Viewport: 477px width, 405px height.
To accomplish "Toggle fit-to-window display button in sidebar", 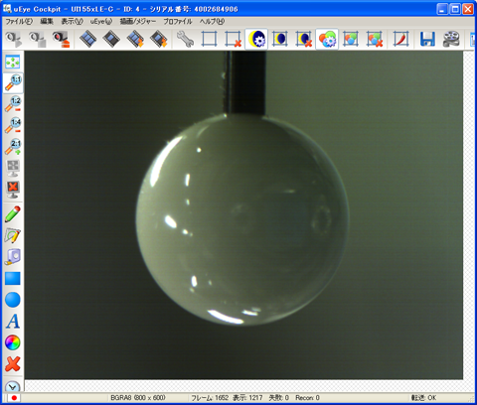I will (x=13, y=62).
